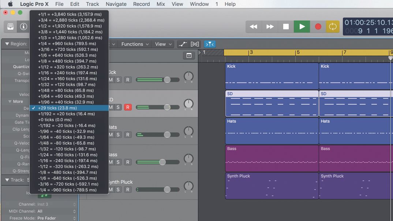Adjust the Kick track volume fader
Image resolution: width=393 pixels, height=221 pixels.
pos(167,80)
